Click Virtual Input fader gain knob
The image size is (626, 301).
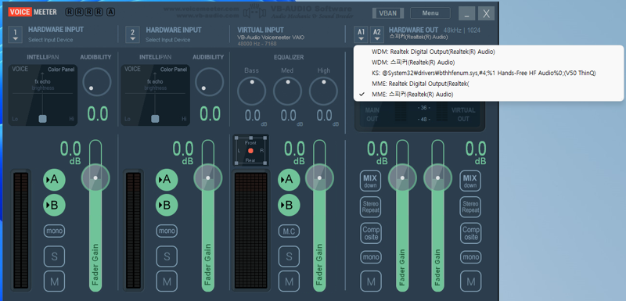319,177
